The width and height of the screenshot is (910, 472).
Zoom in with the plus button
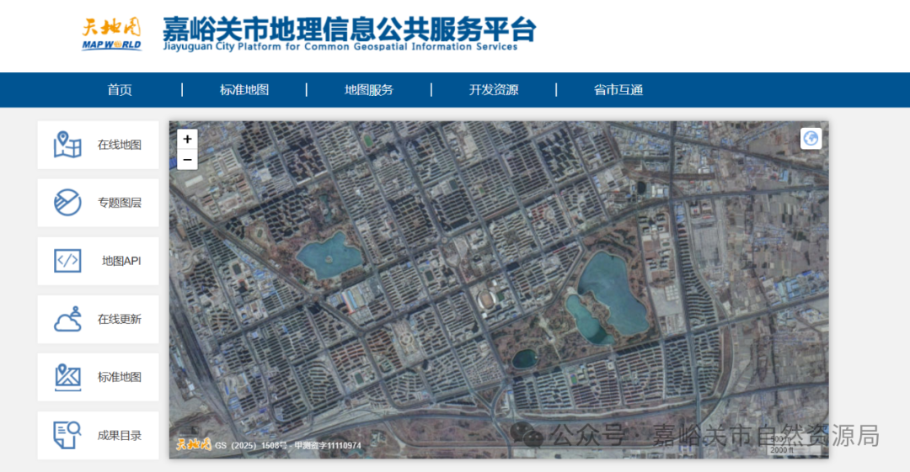tap(187, 139)
